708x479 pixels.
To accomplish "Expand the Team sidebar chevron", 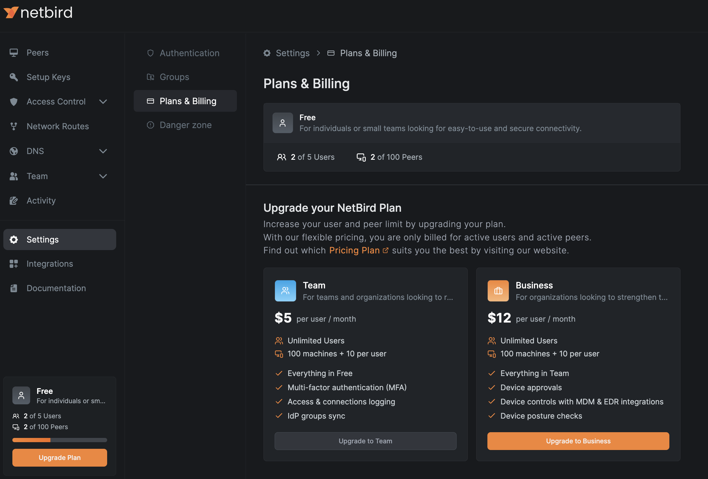I will pyautogui.click(x=103, y=176).
